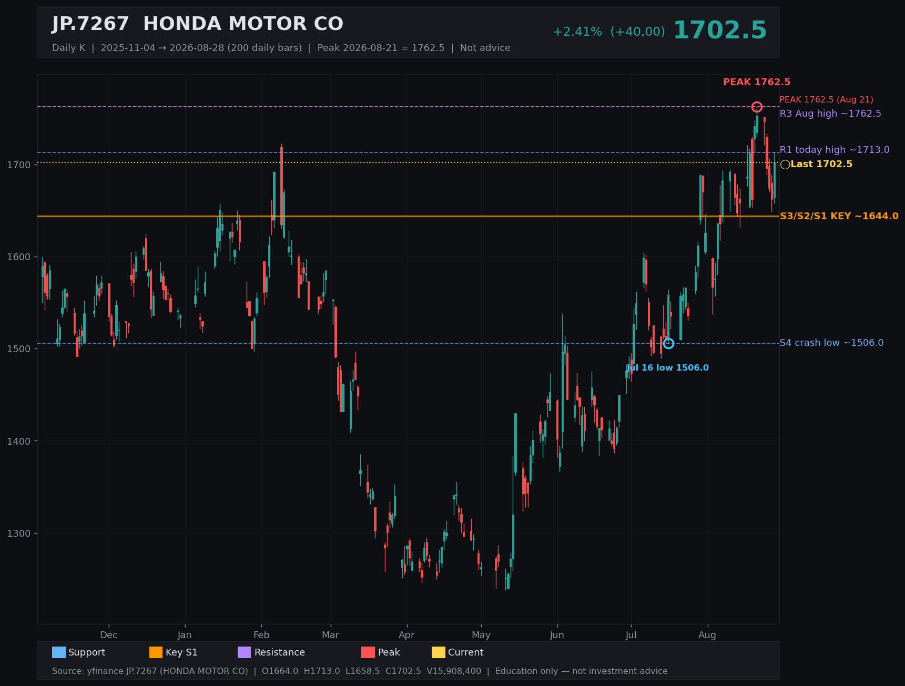This screenshot has width=905, height=686.
Task: Click the "Jul 16 low 1506.0" annotation
Action: click(x=667, y=368)
